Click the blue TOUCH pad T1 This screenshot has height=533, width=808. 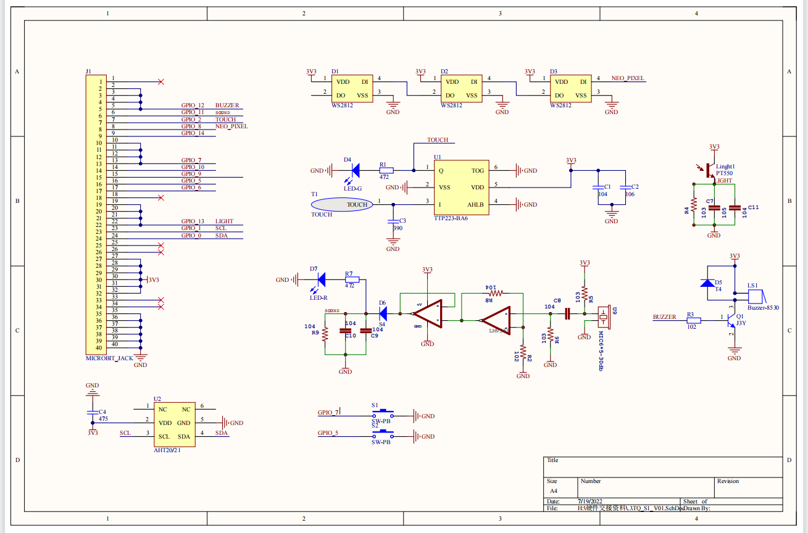342,205
